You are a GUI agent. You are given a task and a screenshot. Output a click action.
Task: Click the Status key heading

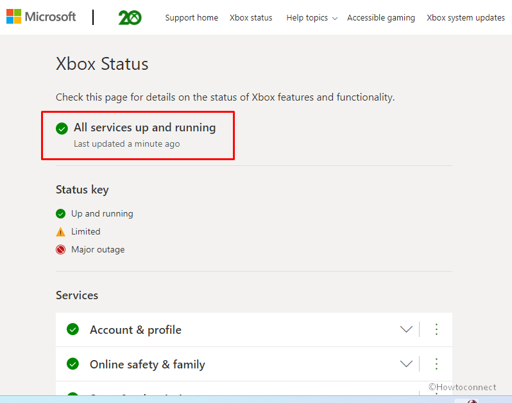(x=82, y=190)
